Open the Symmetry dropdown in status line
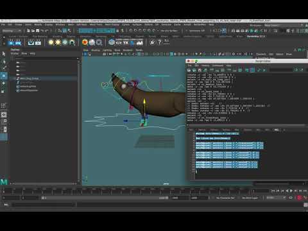308x231 pixels. tap(197, 31)
